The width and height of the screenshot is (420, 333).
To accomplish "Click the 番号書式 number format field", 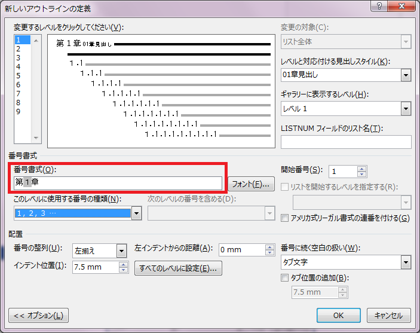I will pos(118,183).
